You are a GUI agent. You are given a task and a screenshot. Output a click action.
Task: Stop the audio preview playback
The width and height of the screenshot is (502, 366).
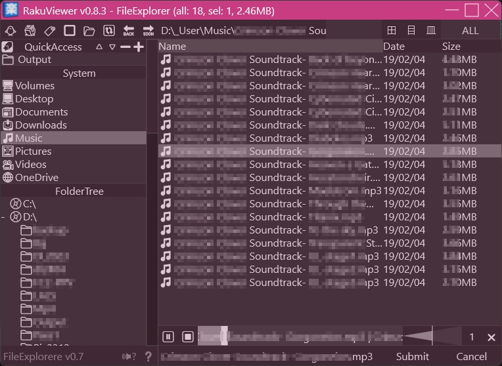[188, 336]
